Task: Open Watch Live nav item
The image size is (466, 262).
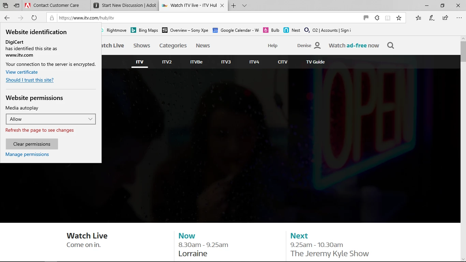Action: 113,45
